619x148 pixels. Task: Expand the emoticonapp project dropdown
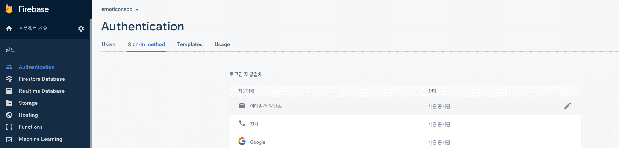[120, 9]
